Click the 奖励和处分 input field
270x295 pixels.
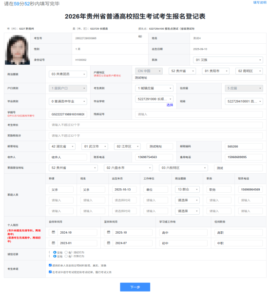(155, 136)
